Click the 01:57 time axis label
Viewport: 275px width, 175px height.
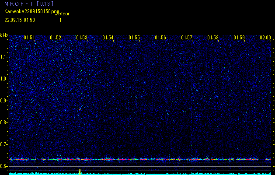(x=187, y=37)
